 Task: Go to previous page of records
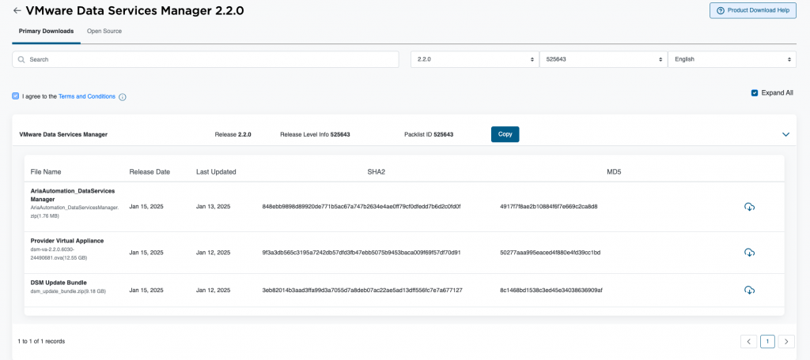pos(748,341)
